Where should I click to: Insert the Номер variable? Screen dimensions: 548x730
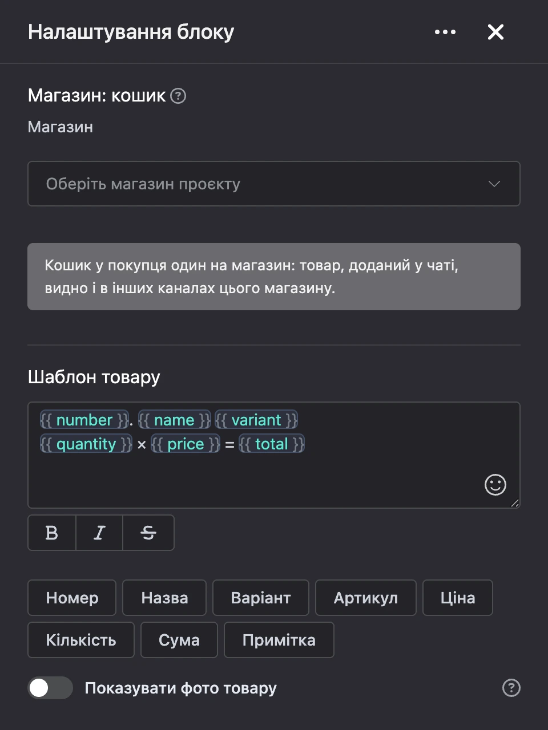tap(72, 598)
